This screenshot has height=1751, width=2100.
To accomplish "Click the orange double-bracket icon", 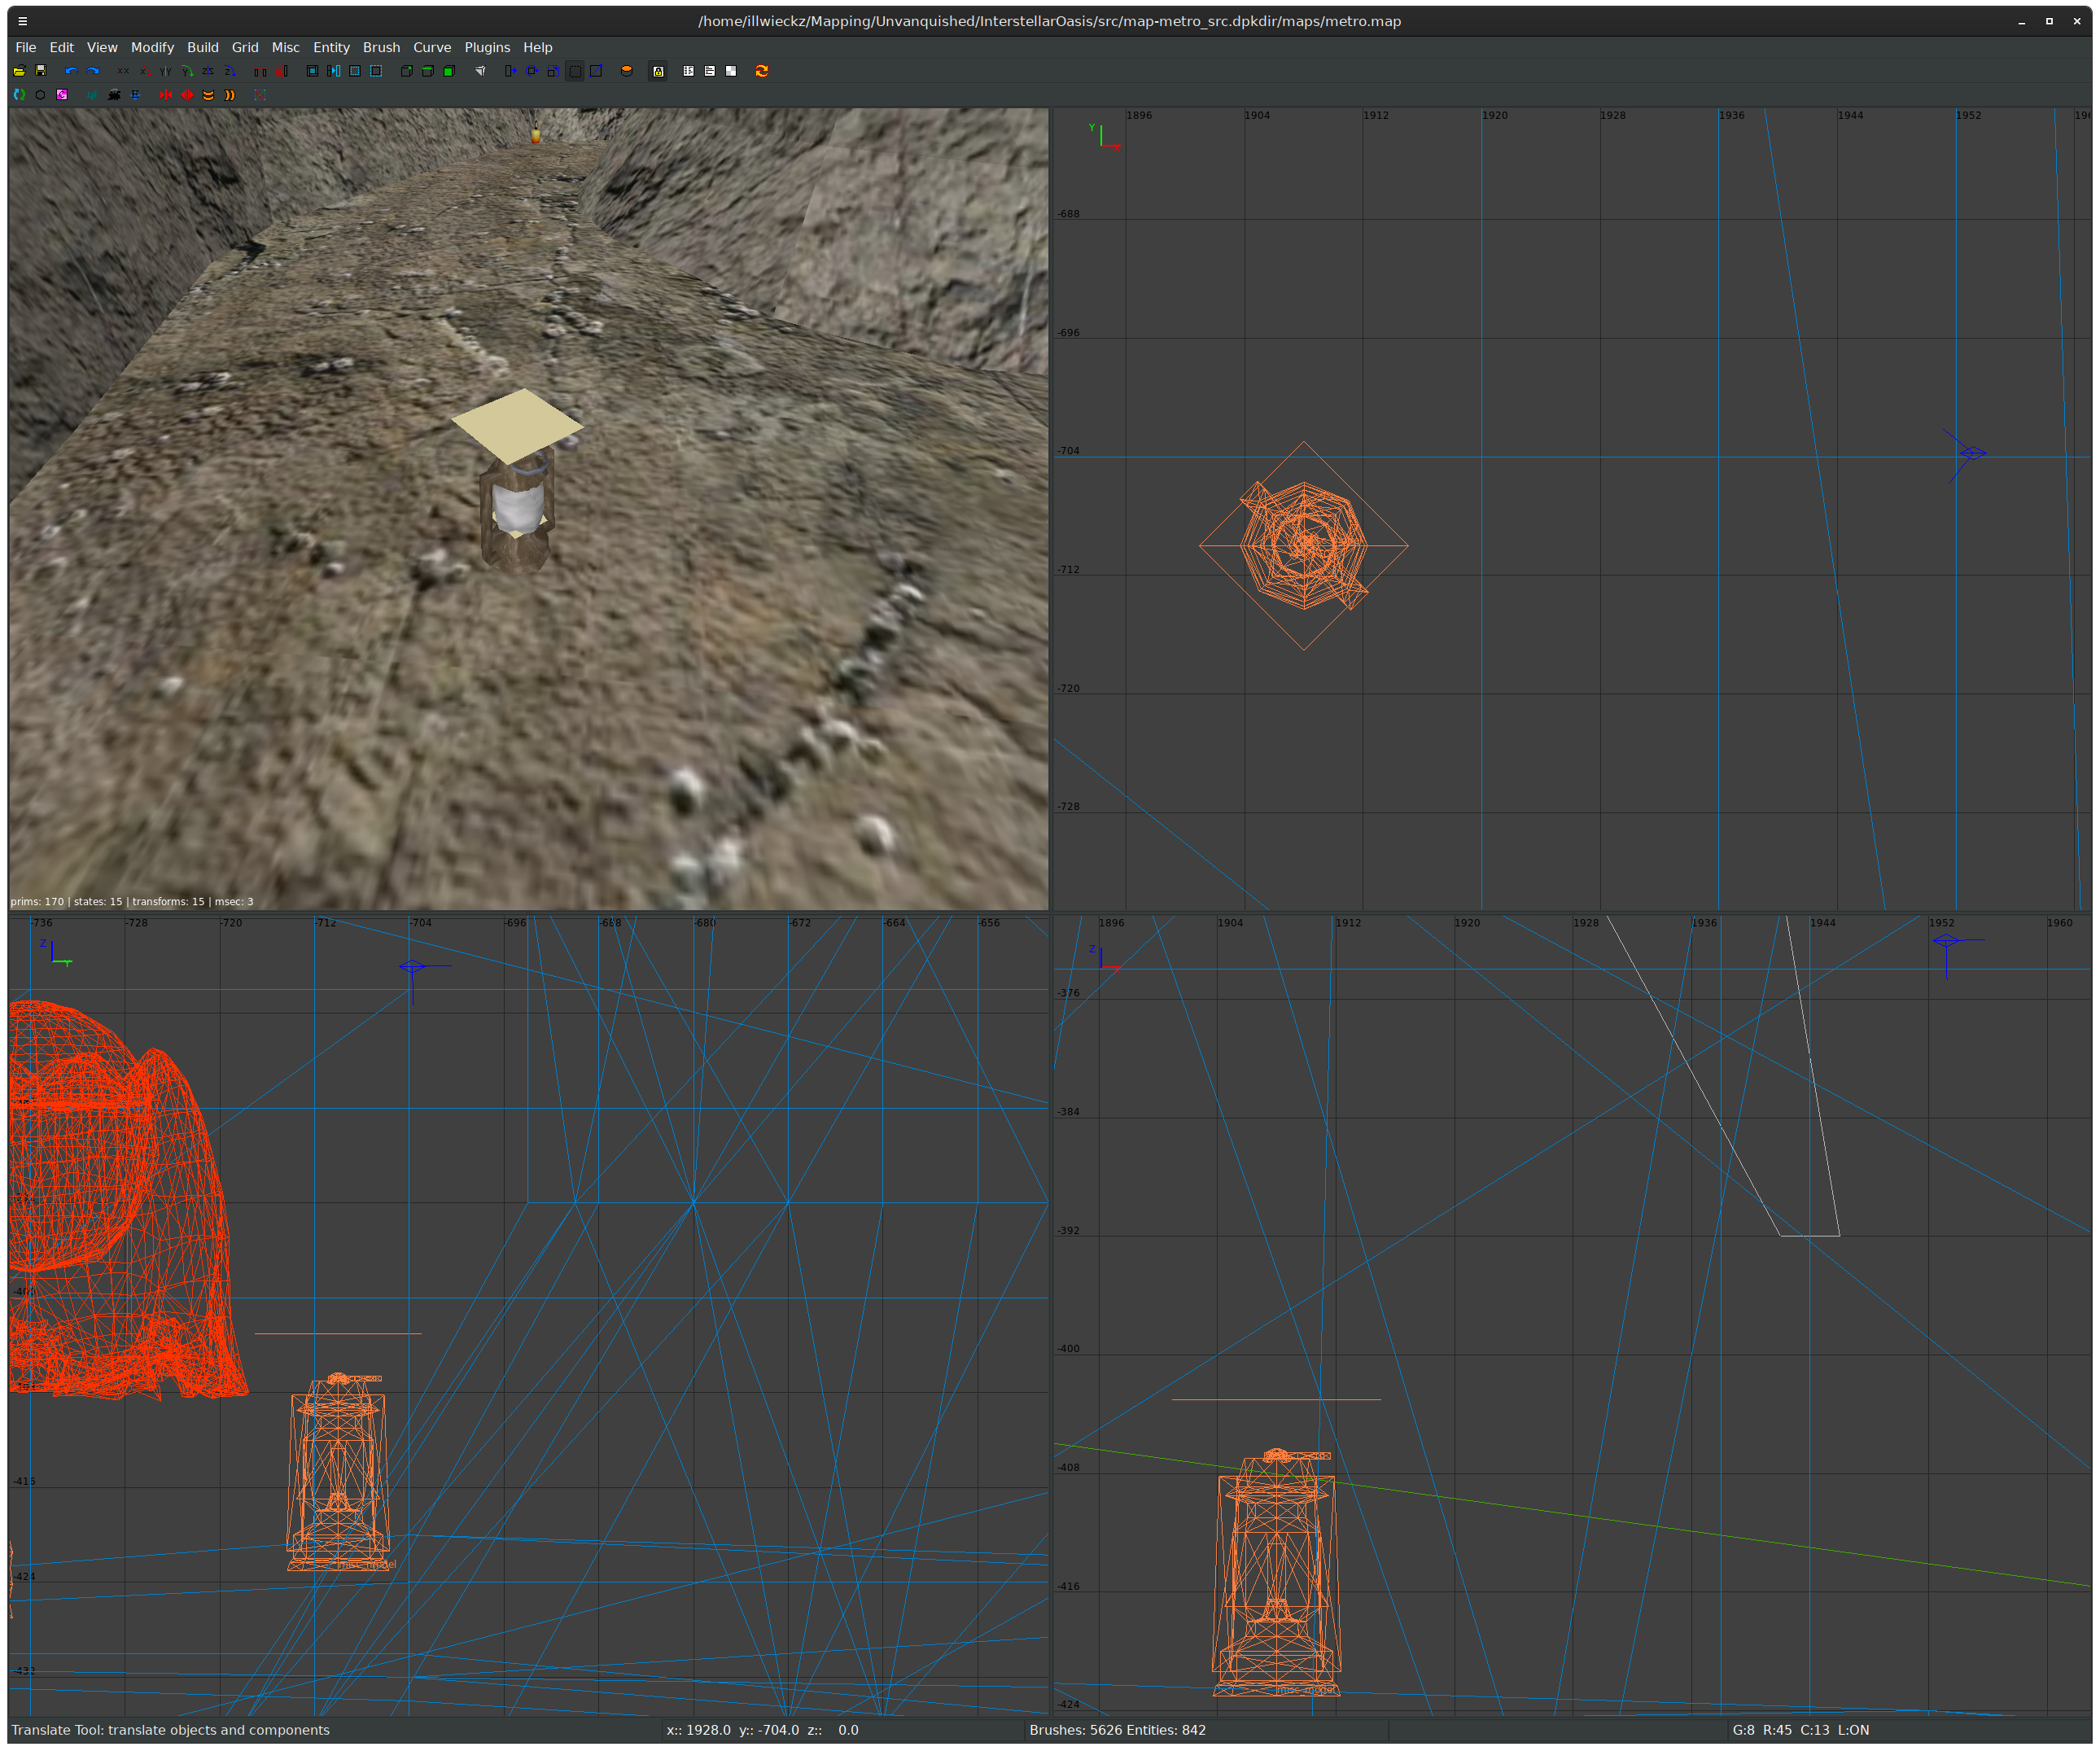I will (230, 95).
